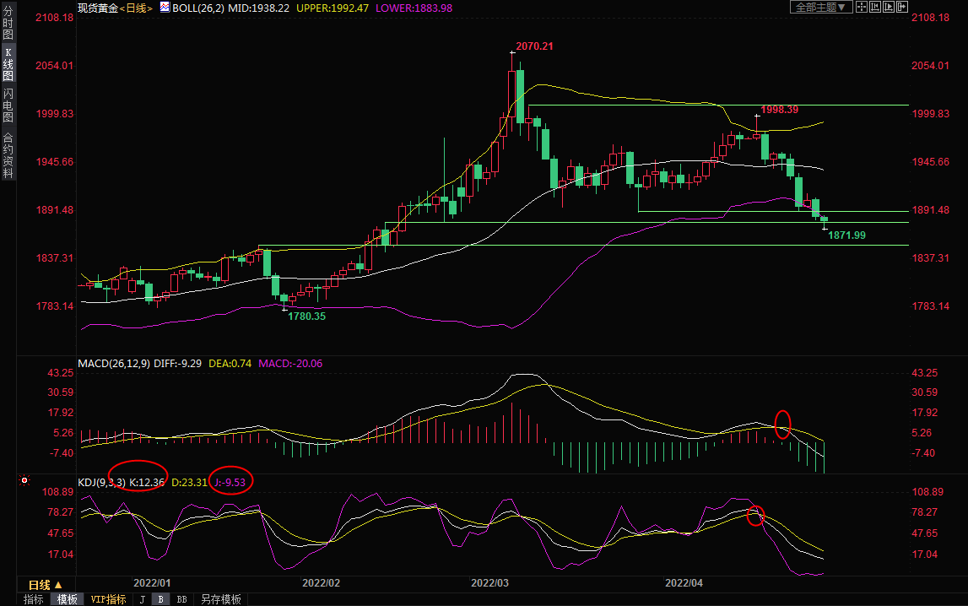Click the small red marker icon beside KDJ
Screen dimensions: 968x606
tap(24, 481)
